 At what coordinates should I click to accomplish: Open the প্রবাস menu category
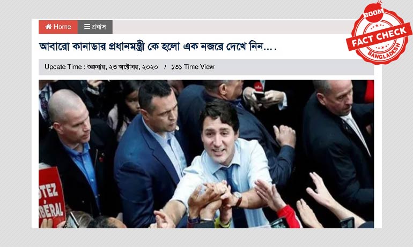pos(95,27)
